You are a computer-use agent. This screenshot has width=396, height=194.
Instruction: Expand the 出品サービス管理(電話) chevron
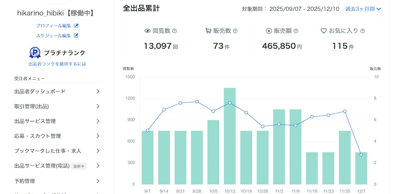tap(98, 166)
